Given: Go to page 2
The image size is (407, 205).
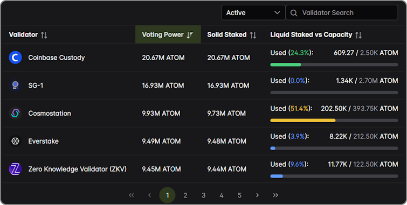Looking at the screenshot, I should pyautogui.click(x=185, y=195).
